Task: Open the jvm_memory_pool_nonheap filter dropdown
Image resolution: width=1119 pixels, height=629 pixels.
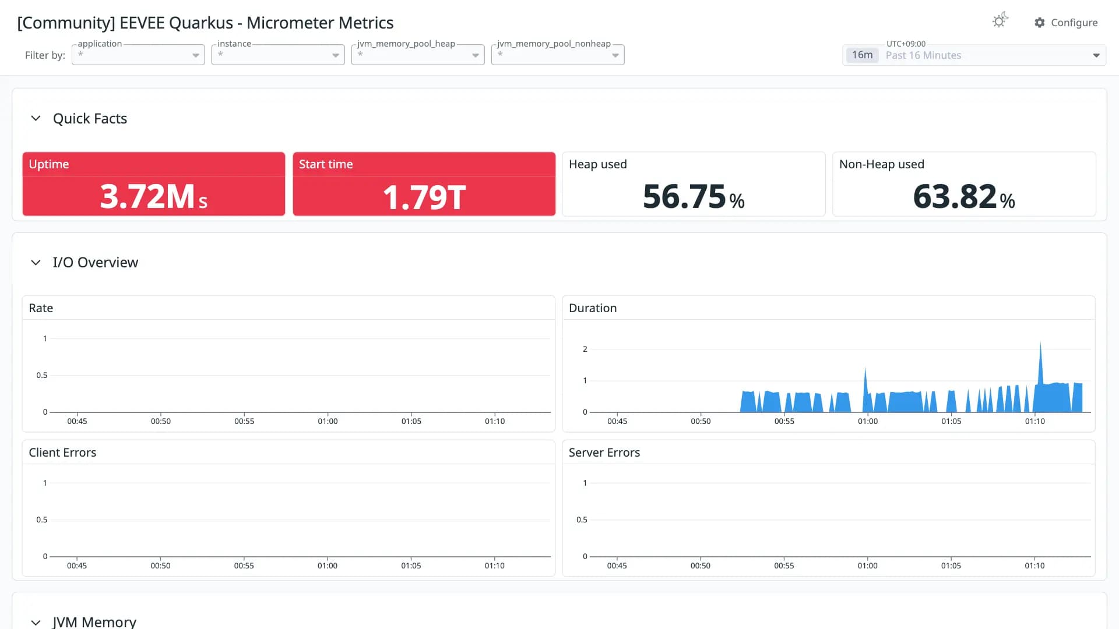Action: 558,55
